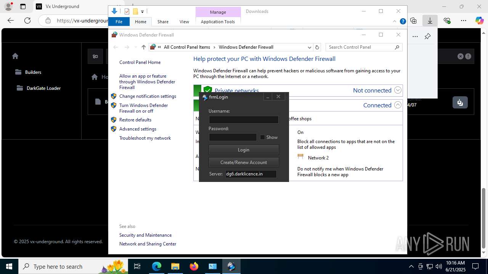Collapse the Explorer ribbon chevron
The image size is (488, 274).
(x=395, y=22)
